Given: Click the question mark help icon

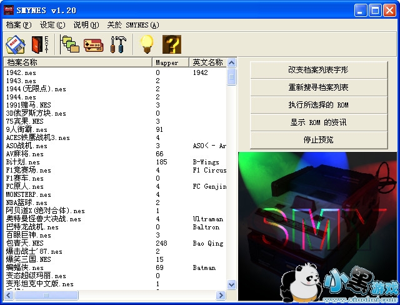Looking at the screenshot, I should 172,44.
